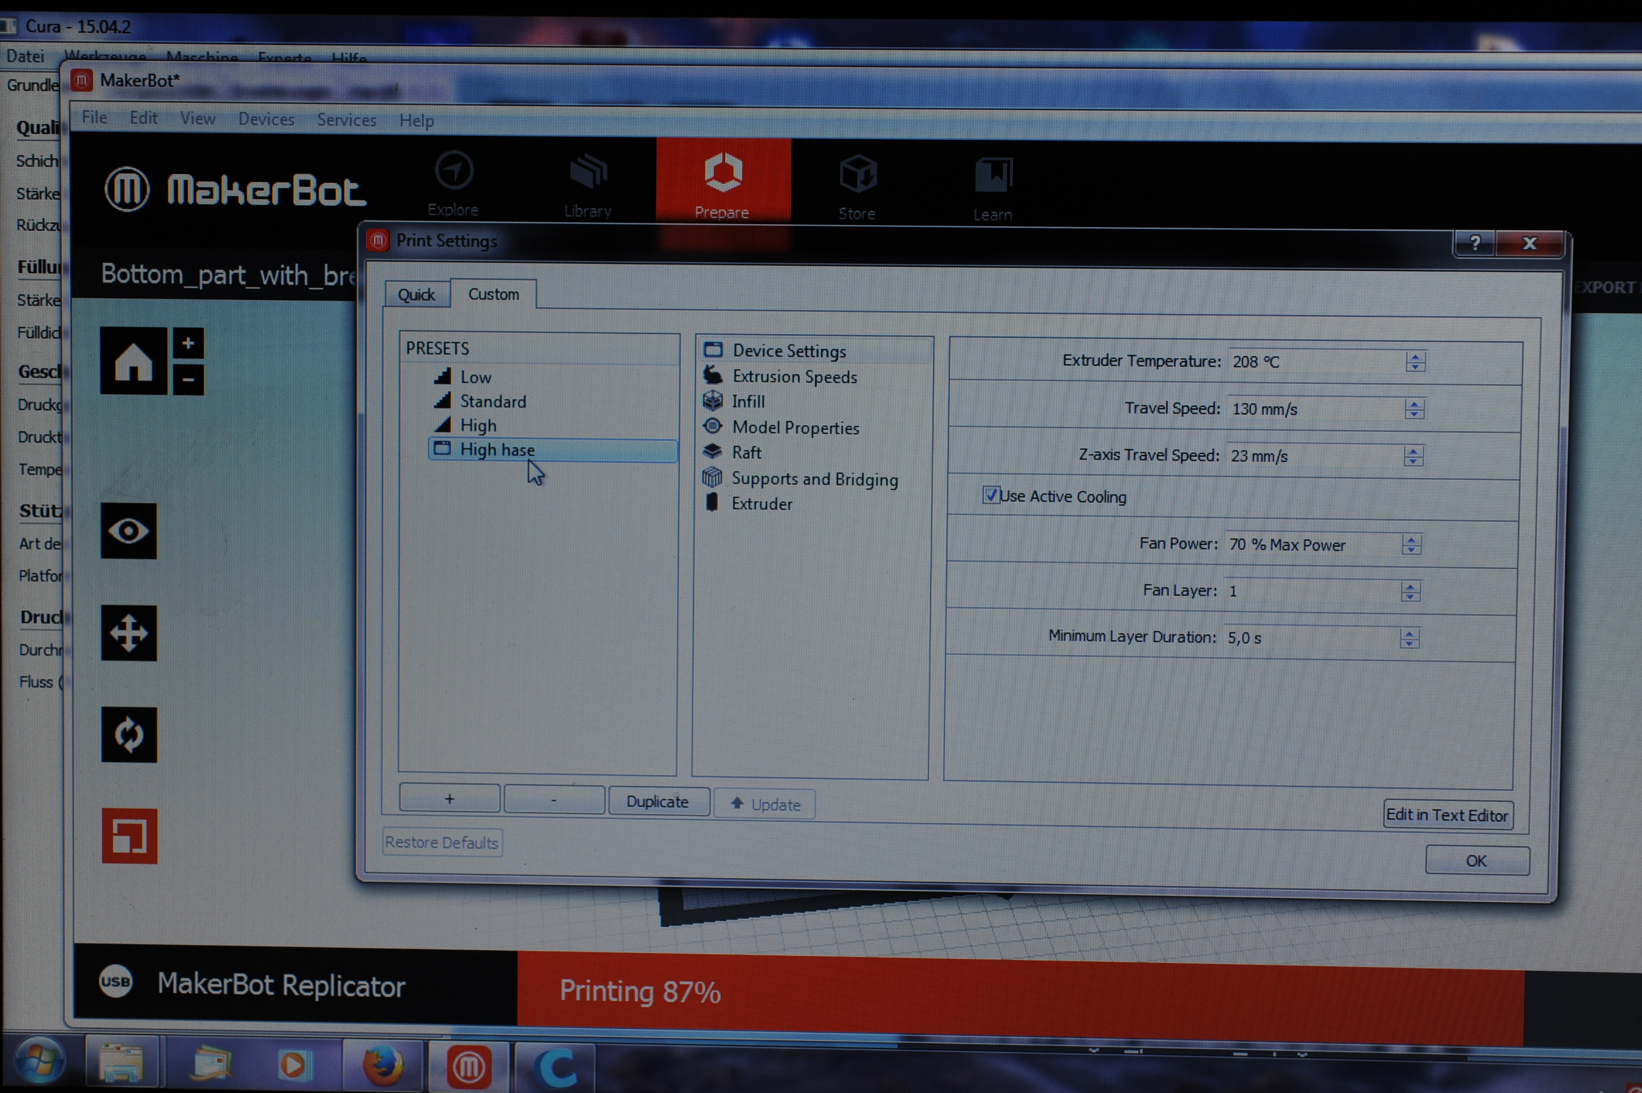Switch to the Quick tab

tap(416, 294)
